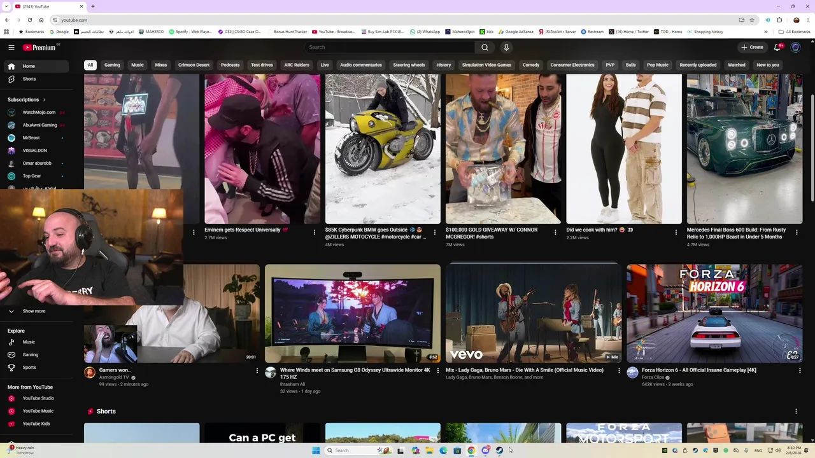Screen dimensions: 815x458
Task: Select the ARC Raiders filter chip
Action: click(297, 65)
